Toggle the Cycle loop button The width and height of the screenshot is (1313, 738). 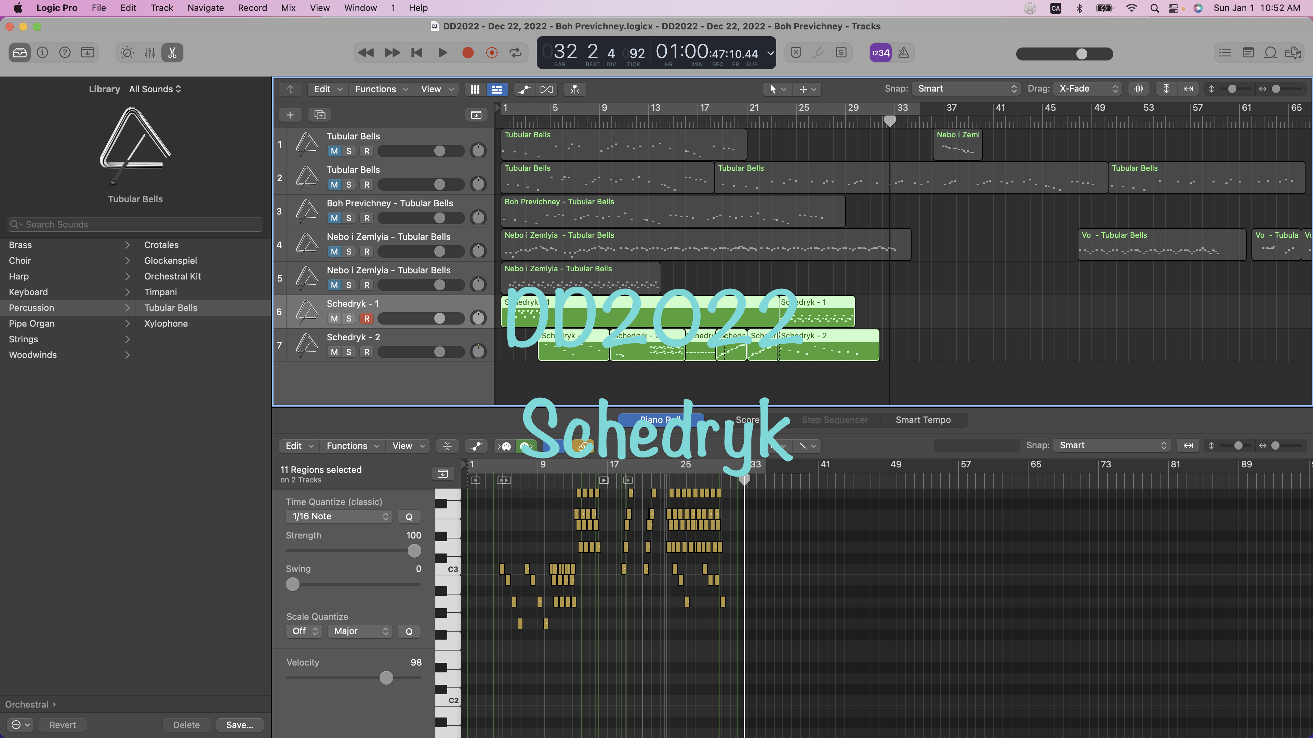click(x=516, y=53)
